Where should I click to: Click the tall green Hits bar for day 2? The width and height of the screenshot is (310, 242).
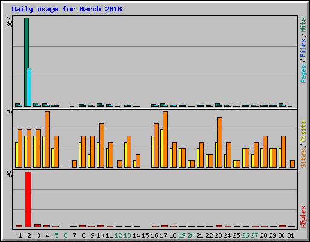coord(27,62)
